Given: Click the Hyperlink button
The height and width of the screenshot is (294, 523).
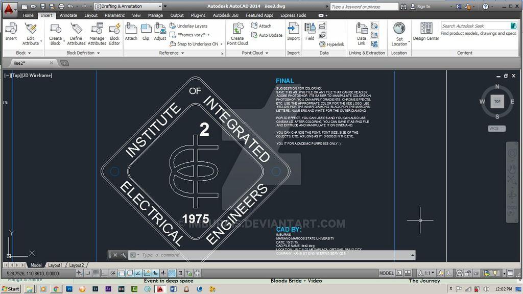Looking at the screenshot, I should coord(332,44).
